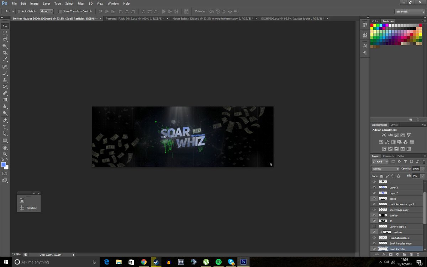Select the Crop tool
Viewport: 427px width, 267px height.
(x=5, y=52)
